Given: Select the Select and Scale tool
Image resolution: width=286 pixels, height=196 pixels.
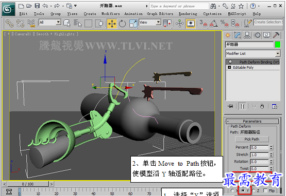Looking at the screenshot, I should [133, 24].
